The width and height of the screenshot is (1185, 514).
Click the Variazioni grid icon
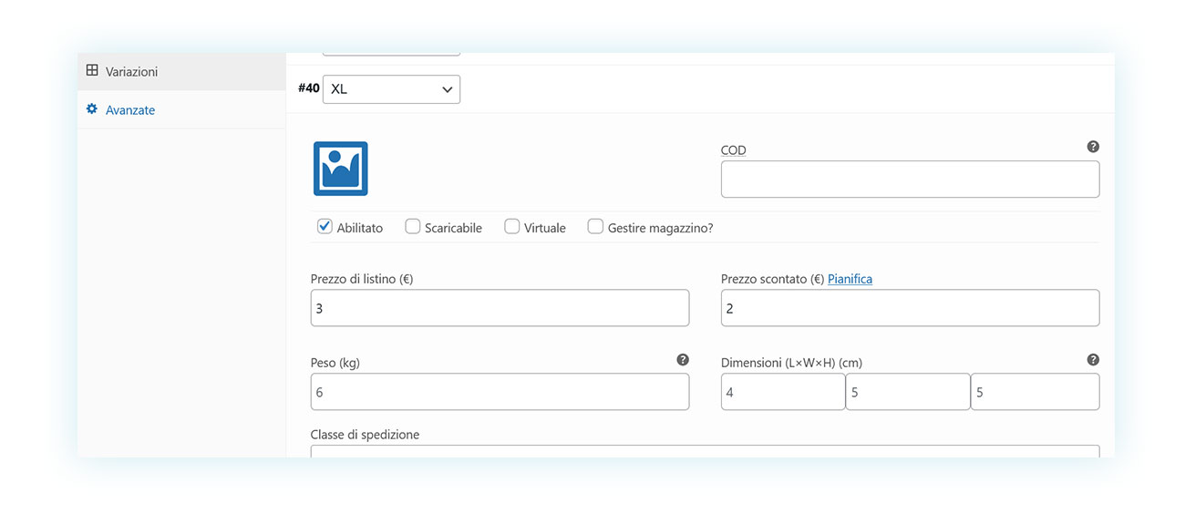[92, 70]
